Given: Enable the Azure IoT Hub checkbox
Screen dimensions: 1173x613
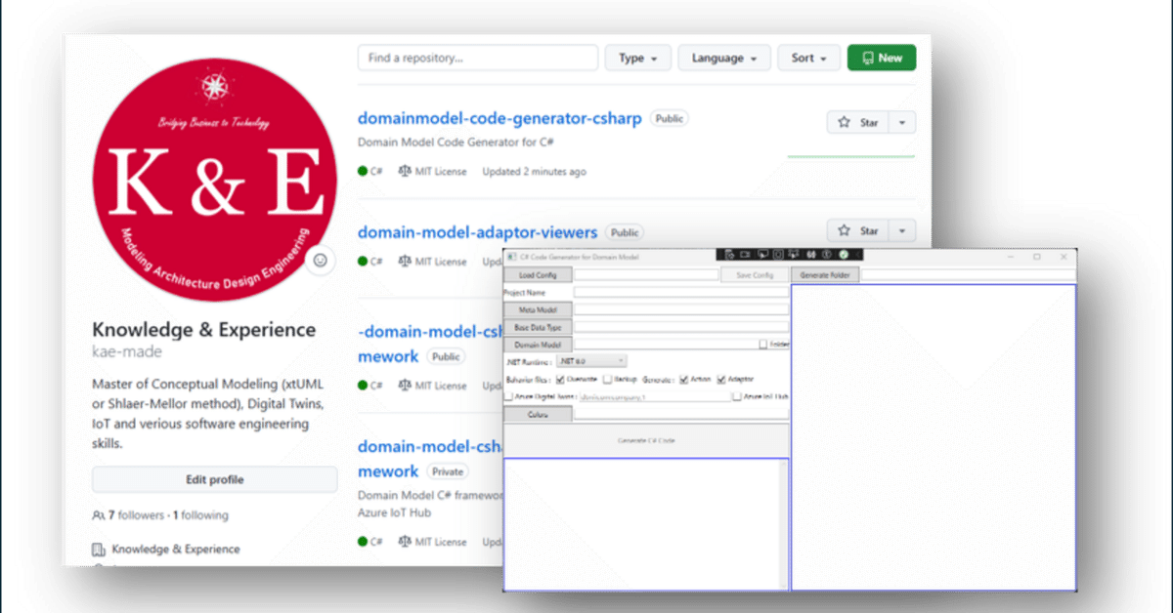Looking at the screenshot, I should click(737, 397).
